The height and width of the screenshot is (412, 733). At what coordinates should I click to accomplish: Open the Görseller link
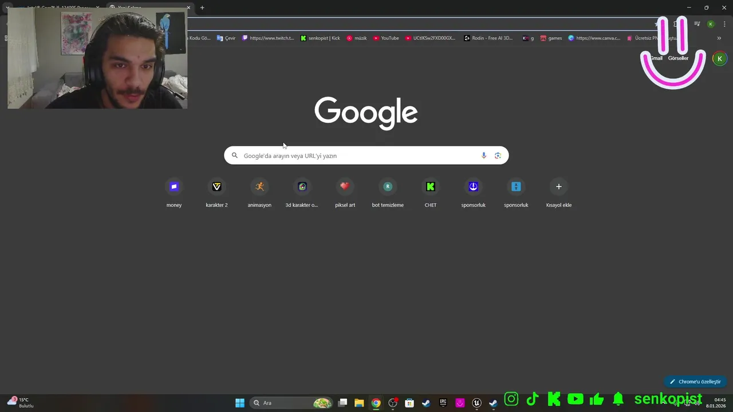tap(678, 58)
